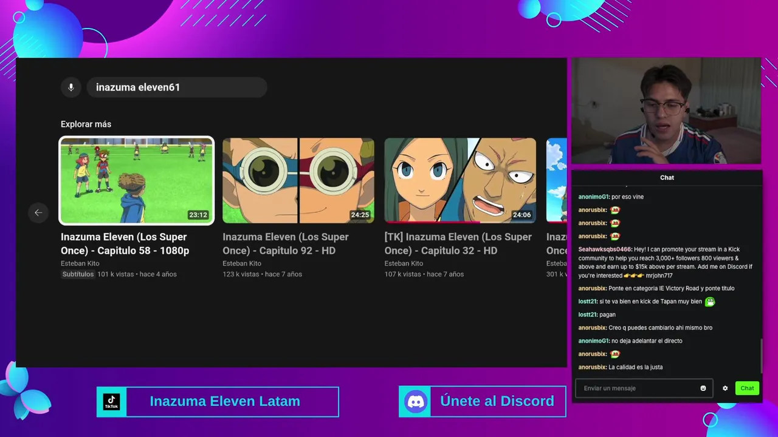Viewport: 778px width, 437px height.
Task: Click the Inazuma Eleven Latam banner
Action: pyautogui.click(x=218, y=402)
